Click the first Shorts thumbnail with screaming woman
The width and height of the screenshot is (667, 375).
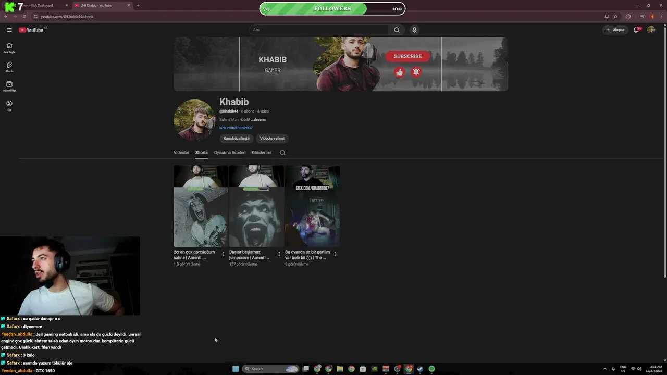point(201,206)
